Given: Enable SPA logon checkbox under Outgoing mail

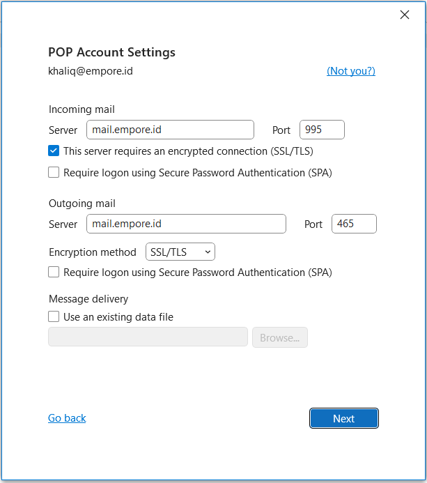Looking at the screenshot, I should pos(54,273).
